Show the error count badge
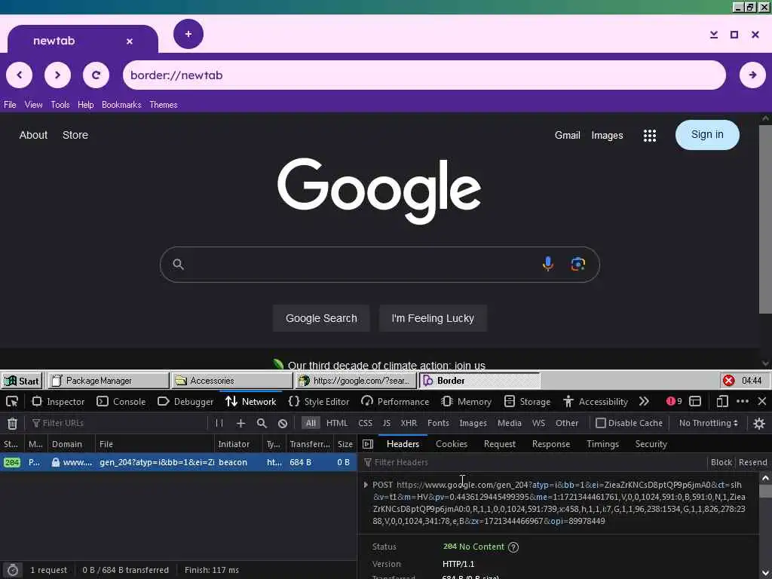The width and height of the screenshot is (772, 579). 674,401
